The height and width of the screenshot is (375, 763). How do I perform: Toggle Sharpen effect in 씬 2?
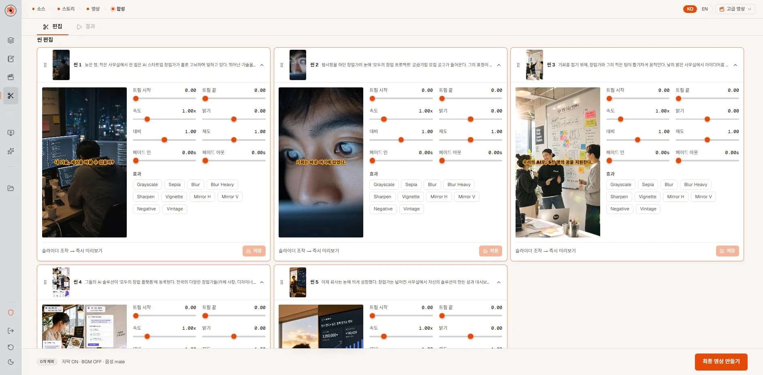tap(382, 197)
